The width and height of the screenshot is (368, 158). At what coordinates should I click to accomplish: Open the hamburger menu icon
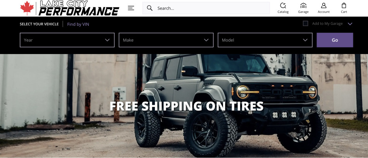click(x=131, y=8)
